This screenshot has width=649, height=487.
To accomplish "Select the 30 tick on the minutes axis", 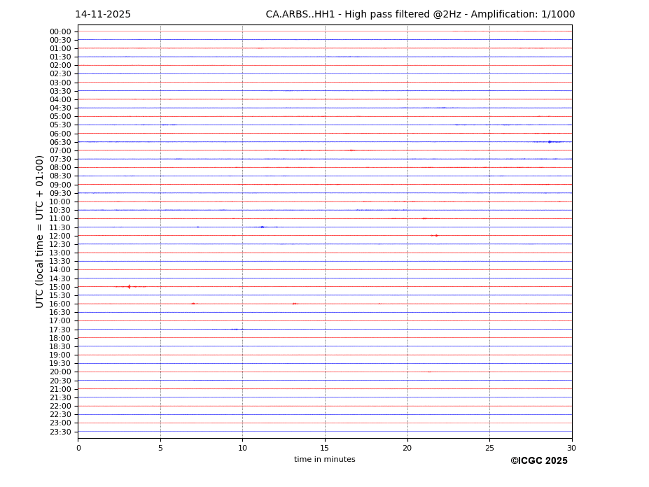I will (571, 448).
